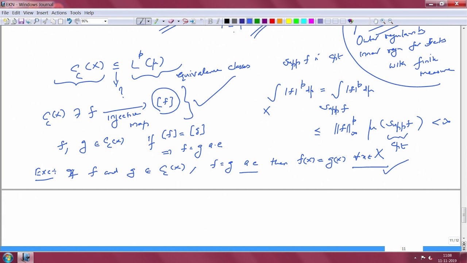Click the 11/12 page indicator
The width and height of the screenshot is (467, 263).
pyautogui.click(x=454, y=240)
